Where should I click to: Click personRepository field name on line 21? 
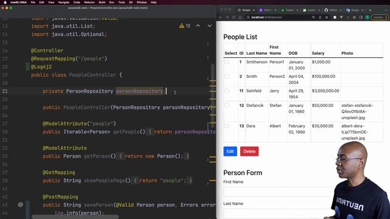tap(140, 91)
